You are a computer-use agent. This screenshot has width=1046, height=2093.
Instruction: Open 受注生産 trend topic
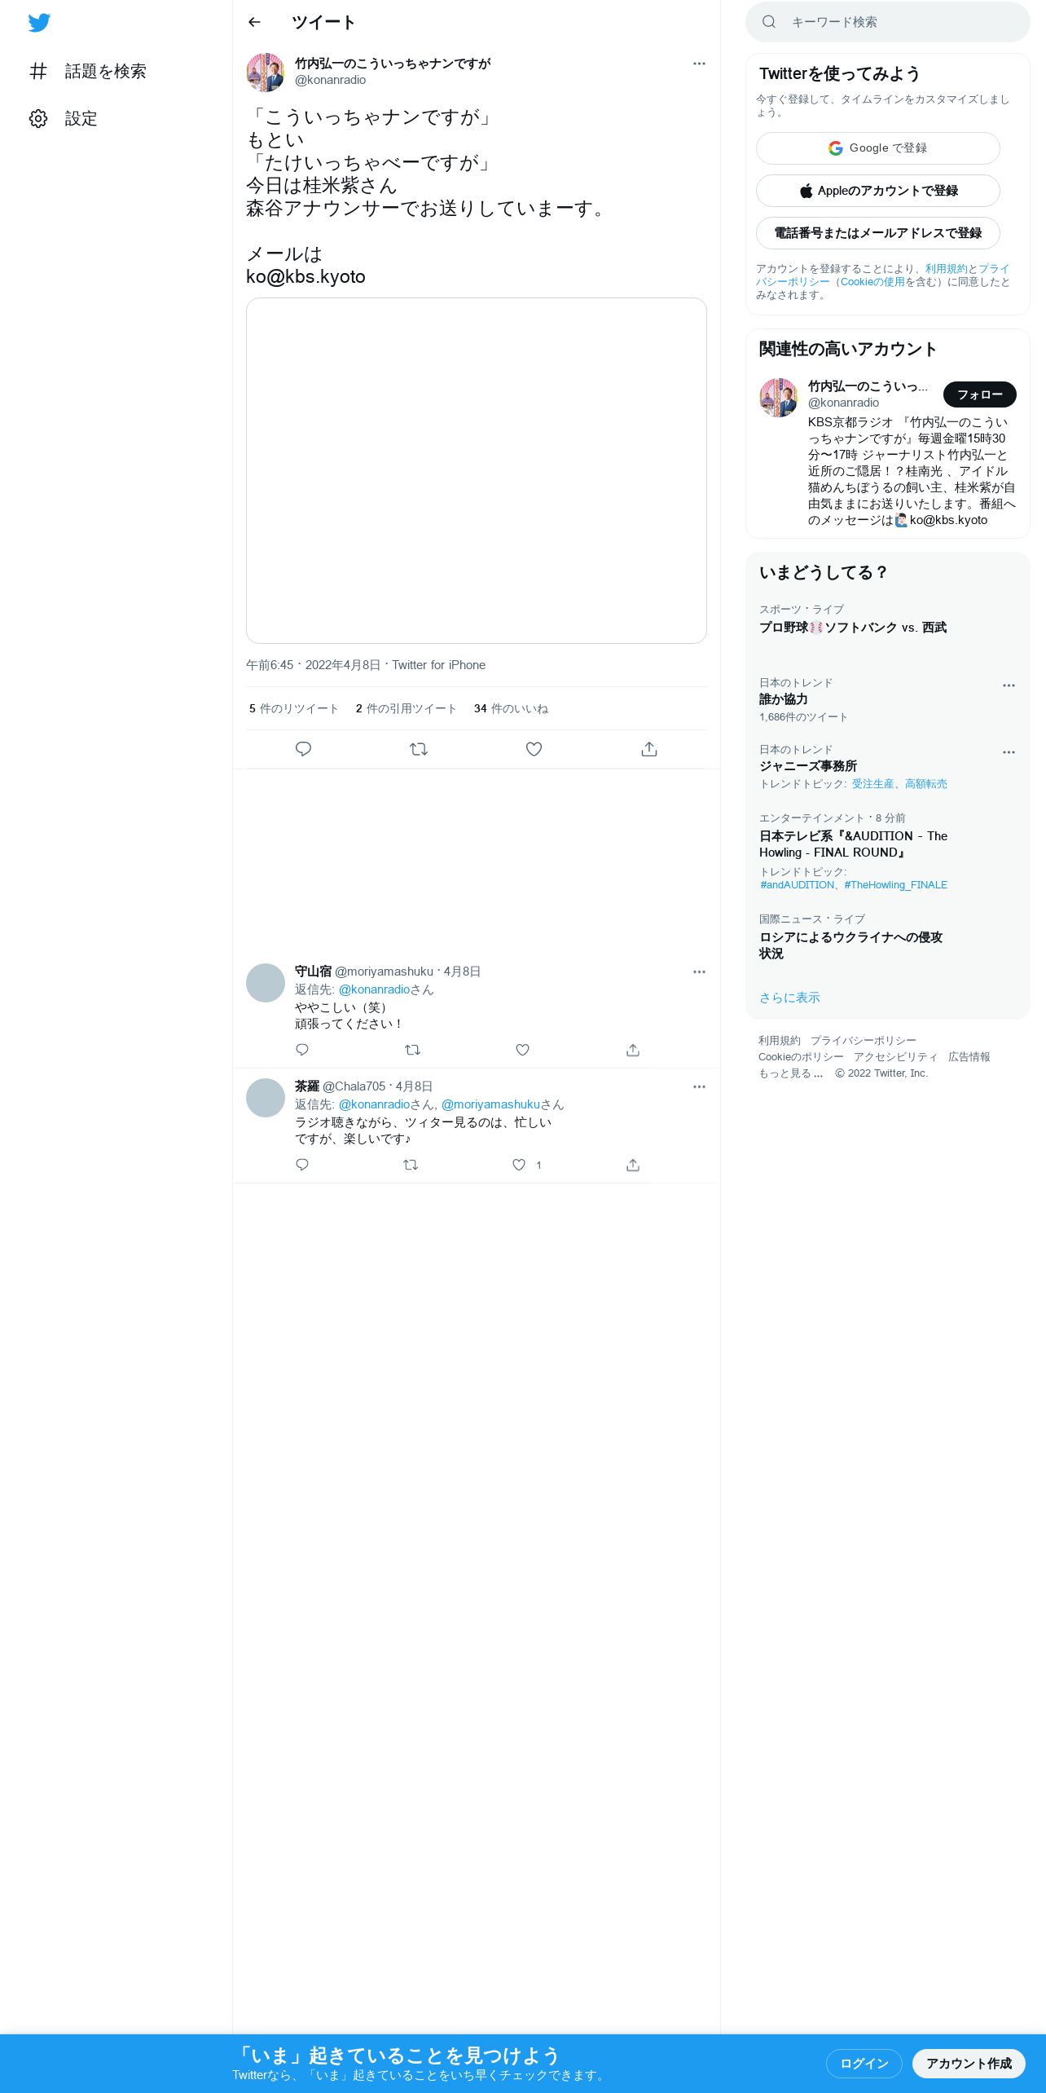click(872, 784)
